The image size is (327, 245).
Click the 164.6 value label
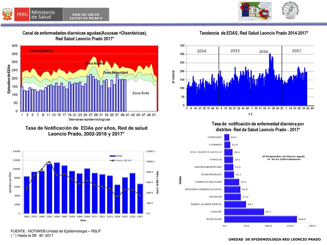coord(302,219)
